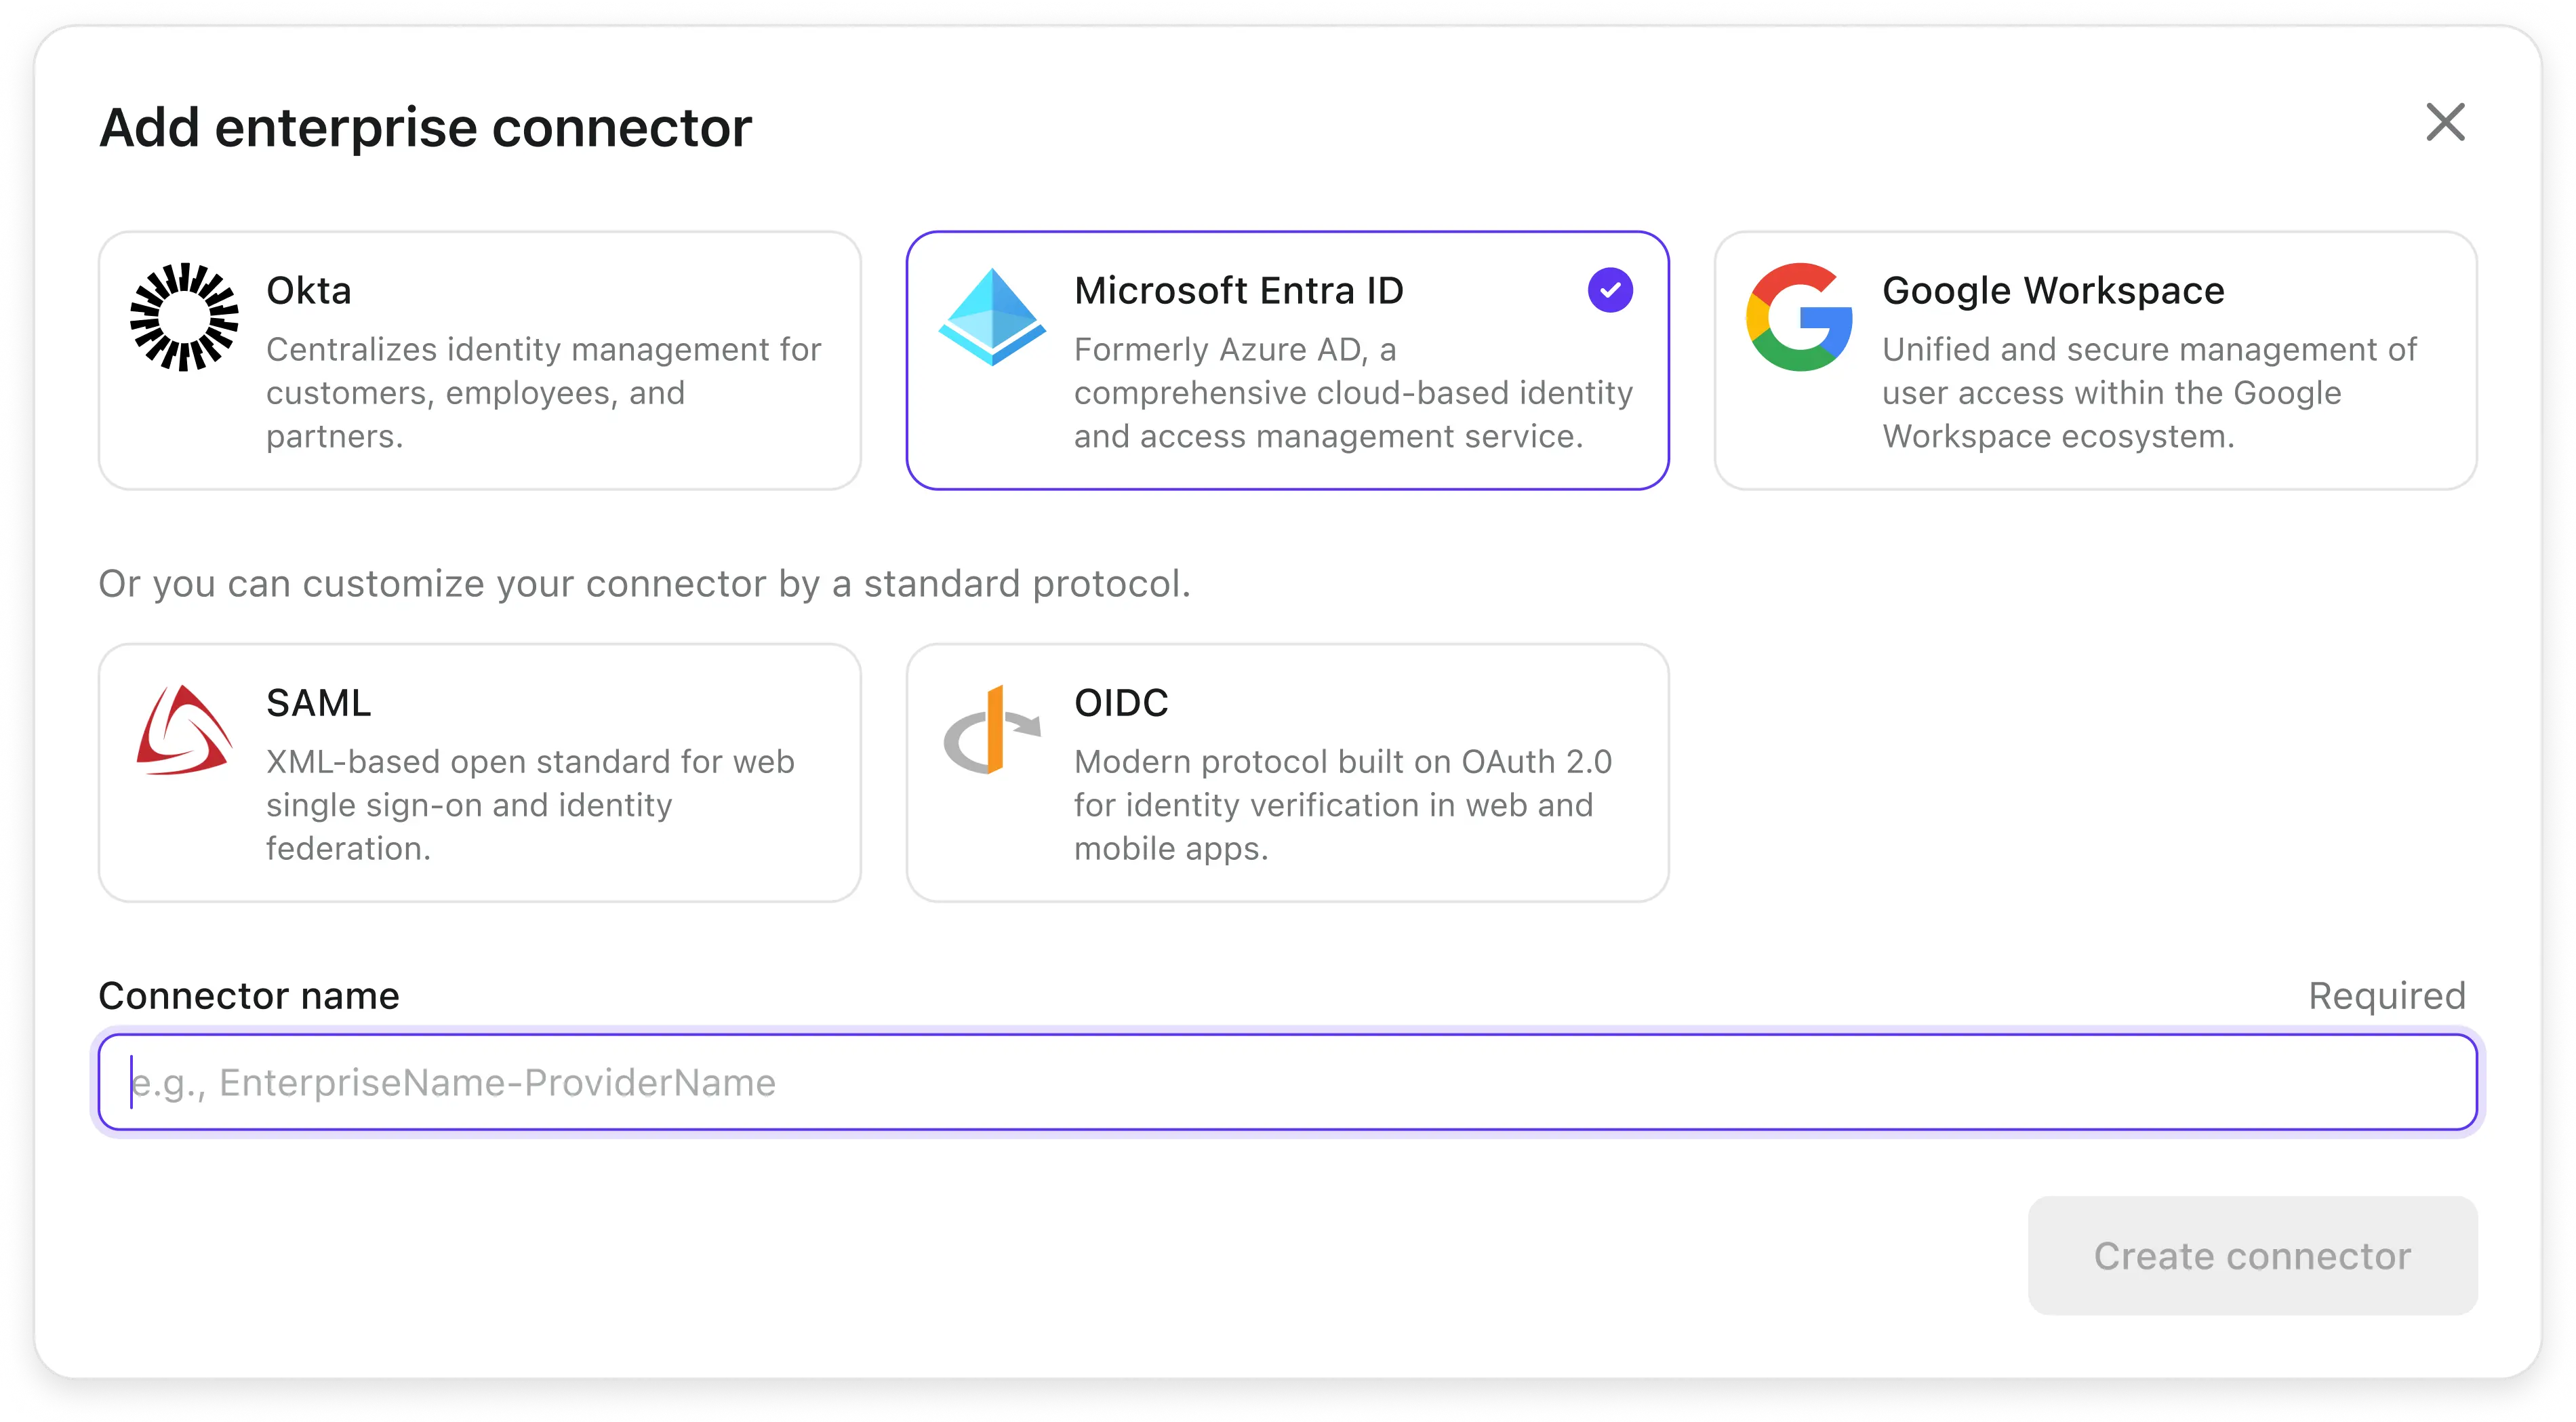Click the Okta logo to open Okta setup

pyautogui.click(x=185, y=318)
